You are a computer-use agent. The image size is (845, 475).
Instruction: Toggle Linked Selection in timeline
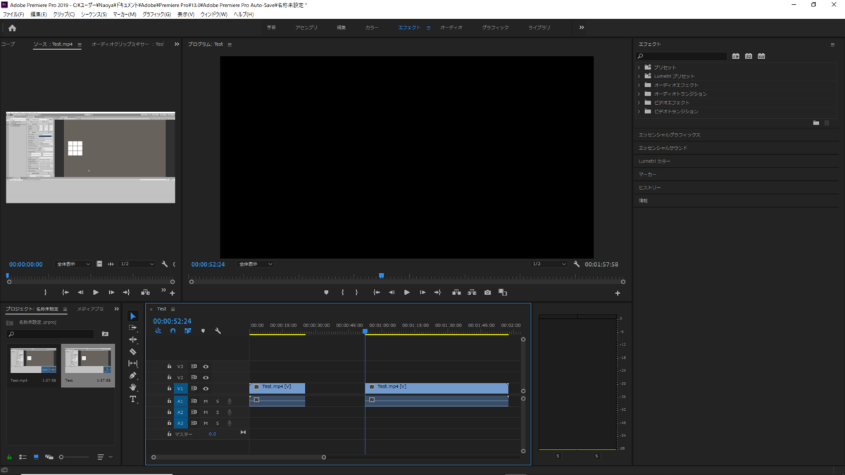pyautogui.click(x=188, y=331)
